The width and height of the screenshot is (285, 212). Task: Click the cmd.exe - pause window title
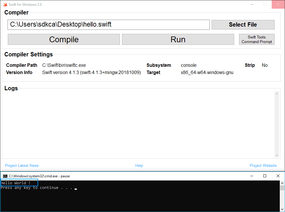(x=39, y=176)
